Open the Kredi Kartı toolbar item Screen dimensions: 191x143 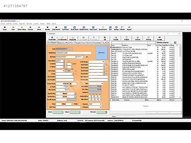[103, 28]
